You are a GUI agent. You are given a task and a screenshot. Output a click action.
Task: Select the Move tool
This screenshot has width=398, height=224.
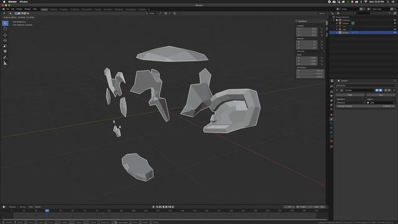coord(5,35)
